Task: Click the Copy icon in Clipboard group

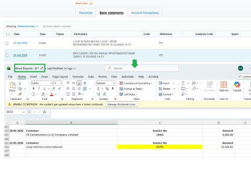Action: [x=20, y=89]
